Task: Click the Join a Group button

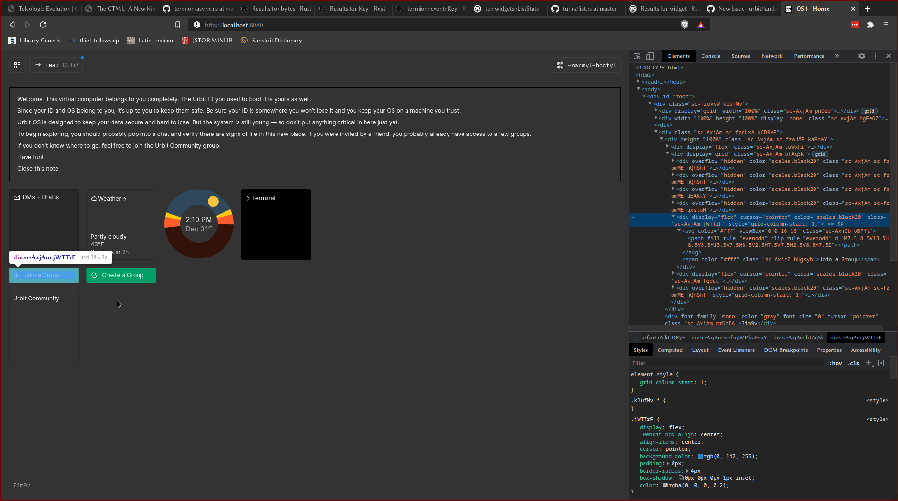Action: pos(44,275)
